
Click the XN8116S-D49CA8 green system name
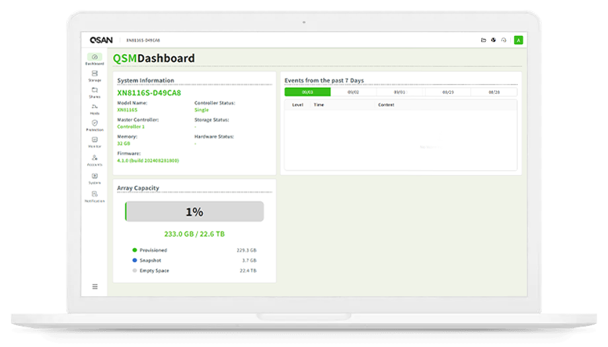[149, 93]
